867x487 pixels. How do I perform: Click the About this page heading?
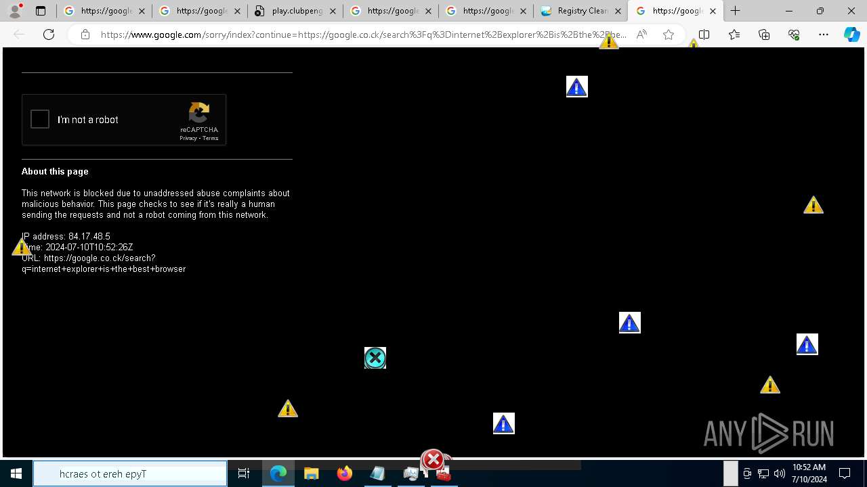[x=55, y=171]
